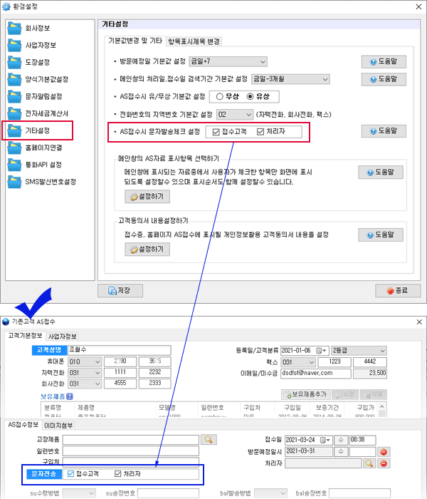Viewport: 427px width, 499px height.
Task: Open the 회사정보 folder item
Action: 29,29
